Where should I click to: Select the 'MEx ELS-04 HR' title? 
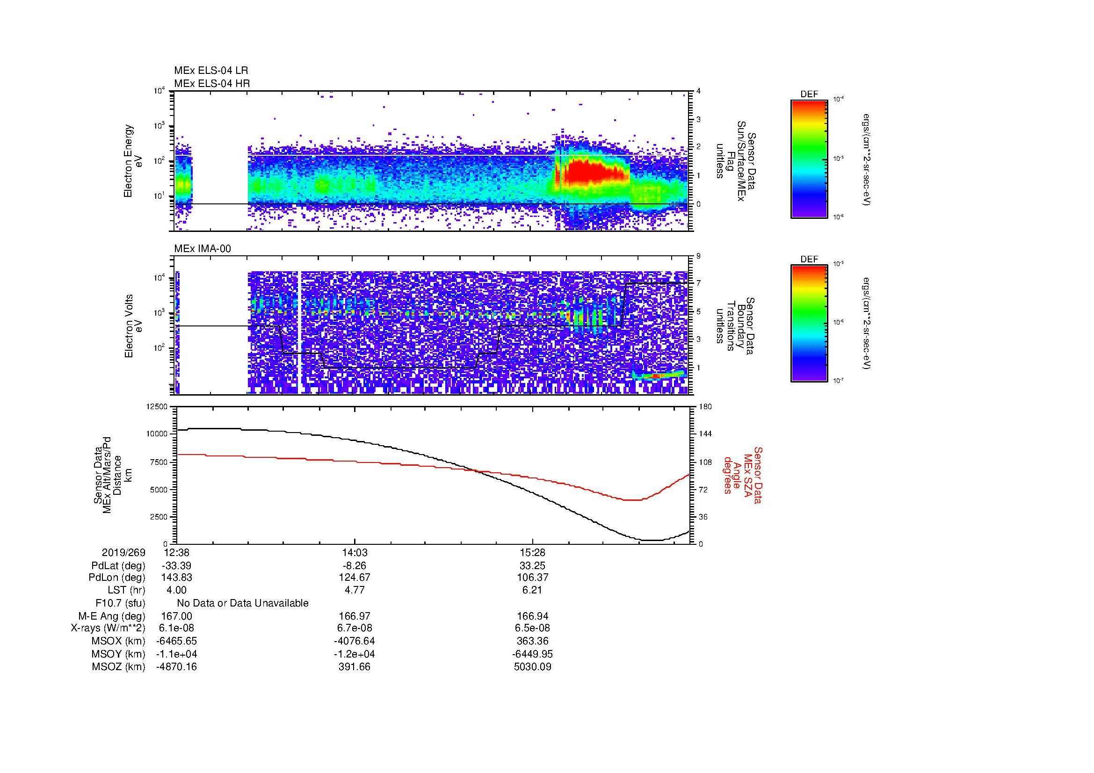[212, 83]
